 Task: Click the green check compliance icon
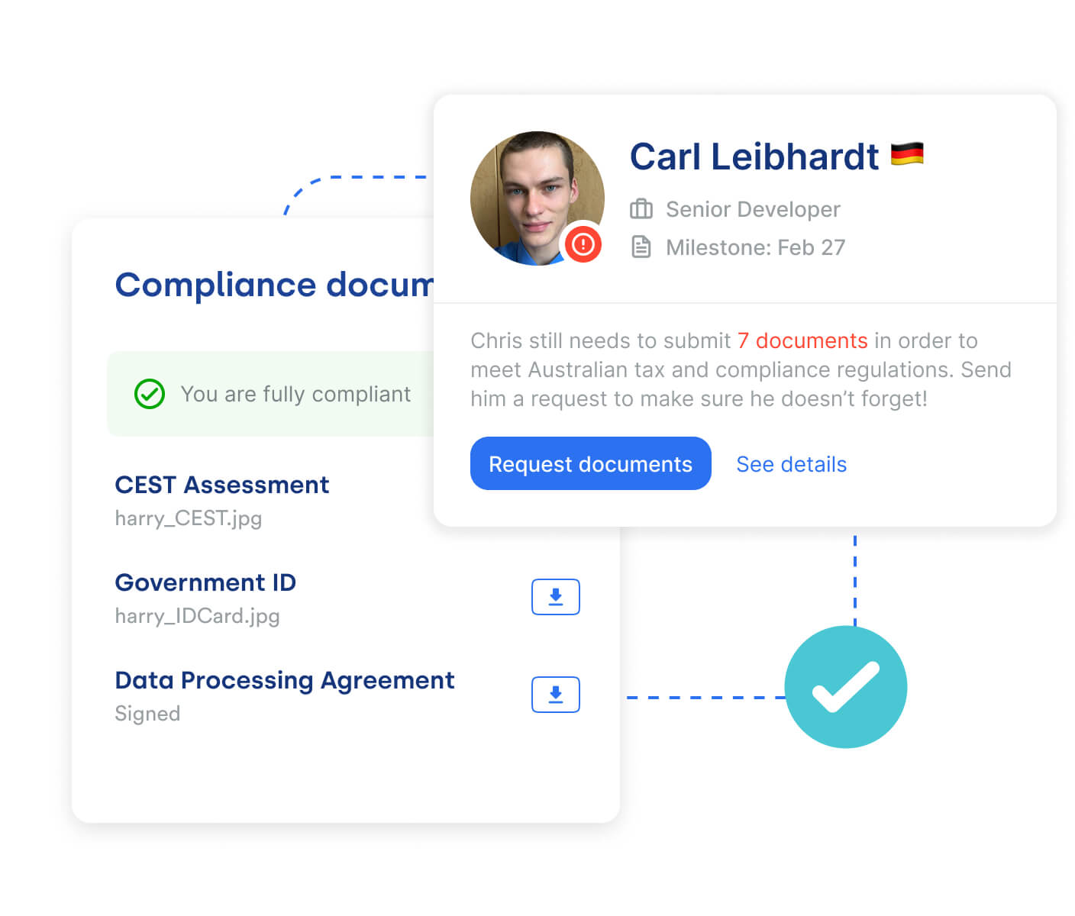pos(150,394)
